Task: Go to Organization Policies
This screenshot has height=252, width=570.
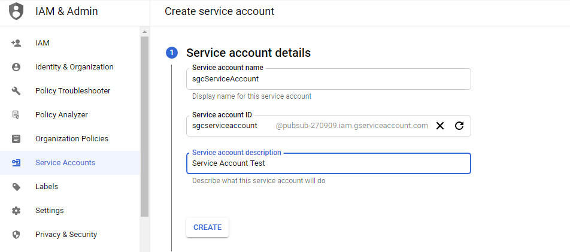Action: pos(71,139)
